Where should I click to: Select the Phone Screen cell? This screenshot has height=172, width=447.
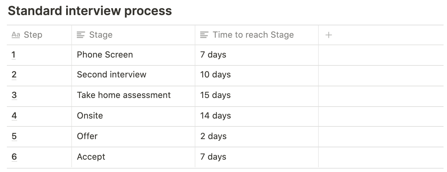(x=133, y=55)
